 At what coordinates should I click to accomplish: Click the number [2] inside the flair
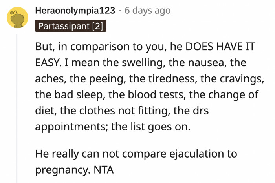[97, 26]
